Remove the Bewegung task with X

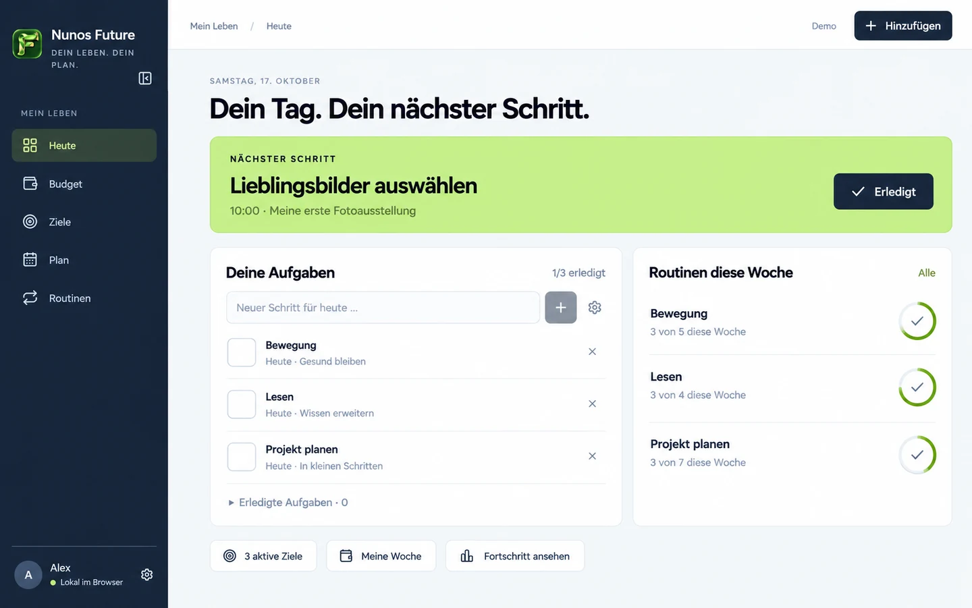tap(592, 352)
